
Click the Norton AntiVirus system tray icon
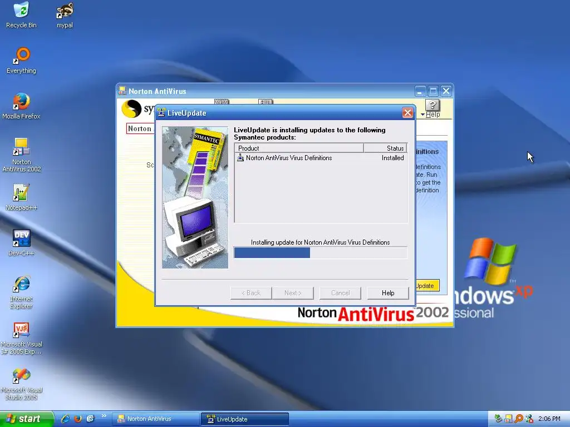(x=508, y=419)
